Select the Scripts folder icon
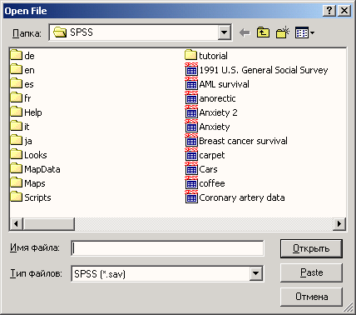 click(17, 197)
